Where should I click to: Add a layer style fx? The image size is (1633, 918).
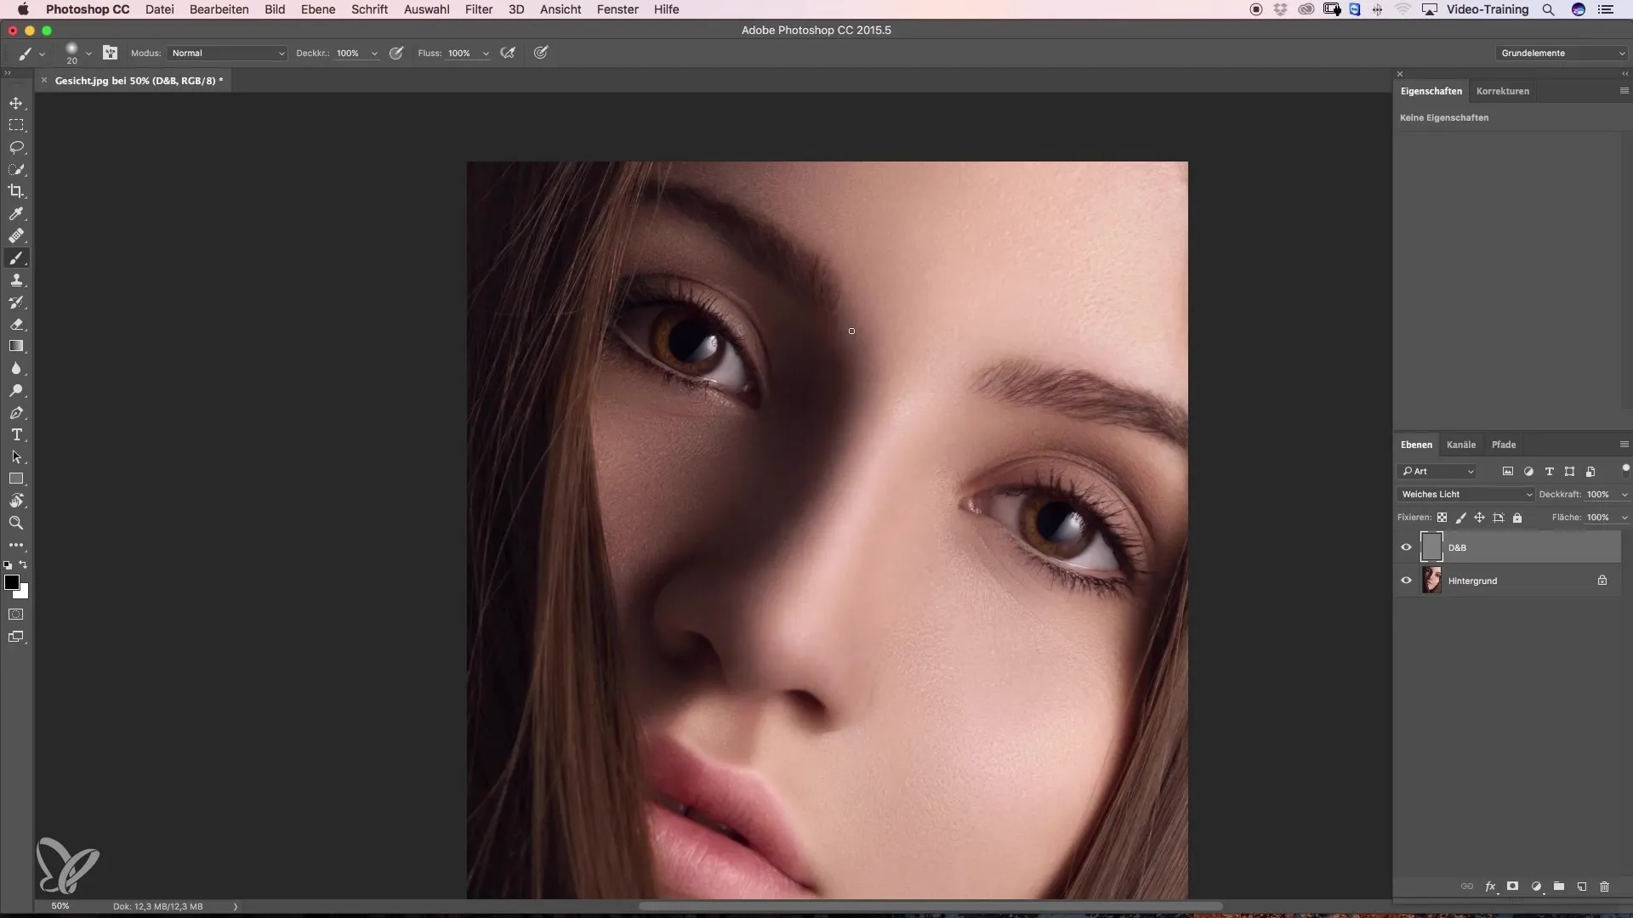click(1490, 886)
